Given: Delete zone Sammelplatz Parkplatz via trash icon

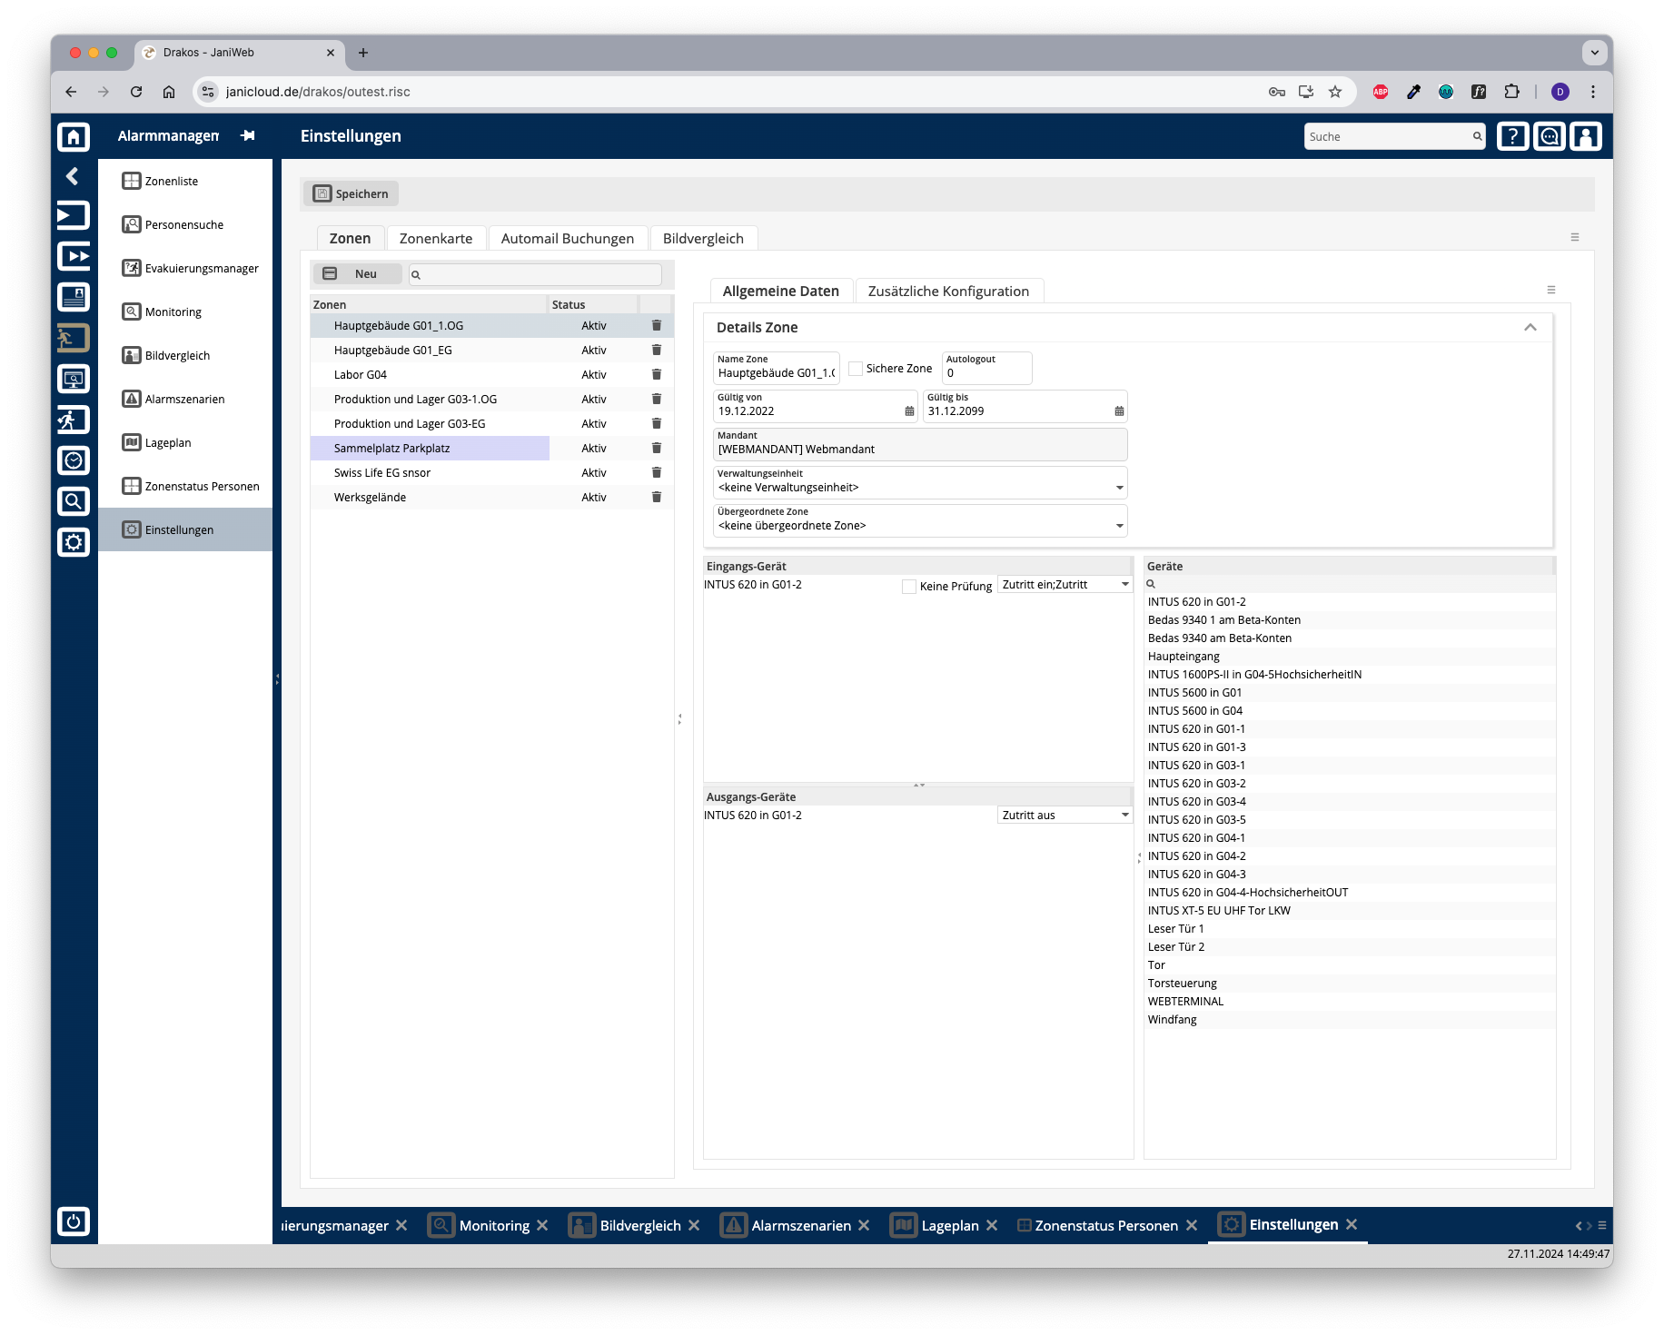Looking at the screenshot, I should coord(656,448).
